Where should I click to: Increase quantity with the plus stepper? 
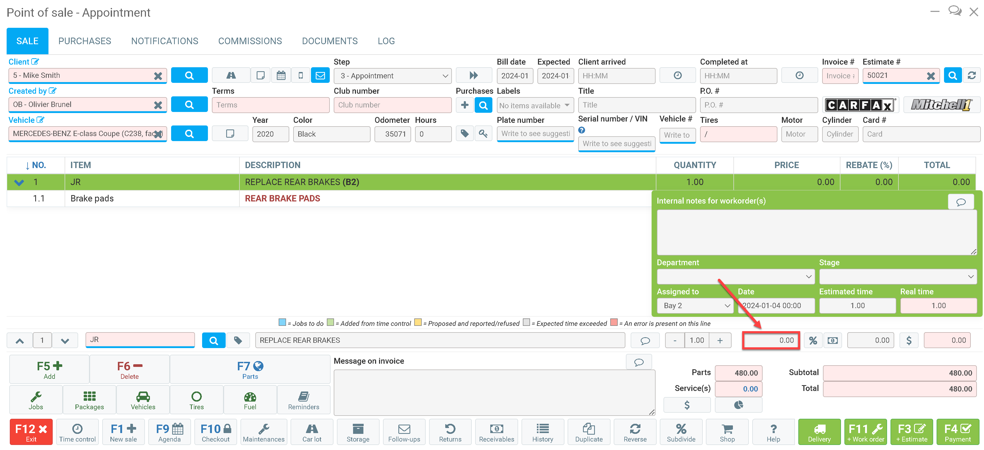click(x=720, y=340)
